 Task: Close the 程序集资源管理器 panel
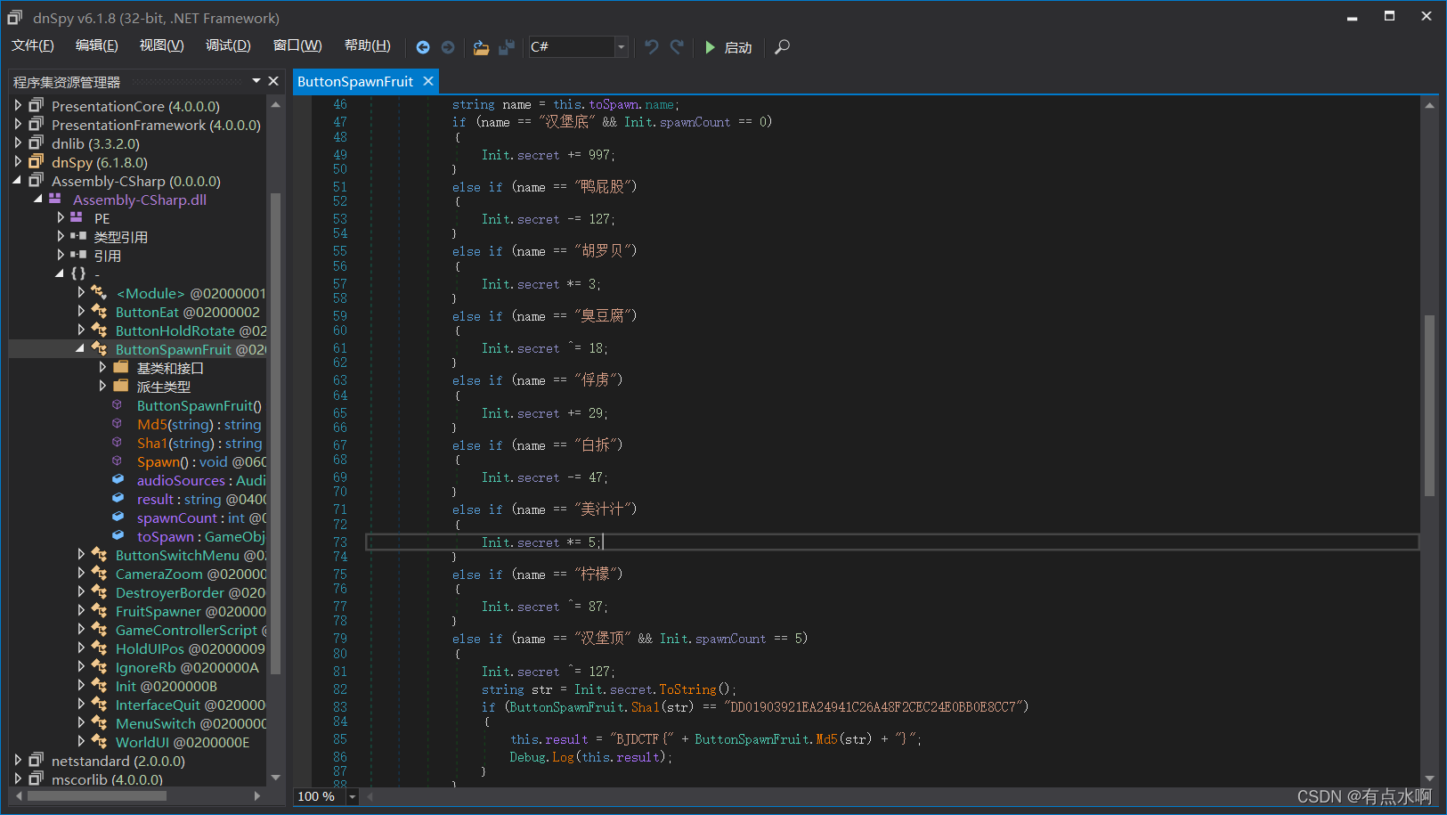pyautogui.click(x=273, y=81)
